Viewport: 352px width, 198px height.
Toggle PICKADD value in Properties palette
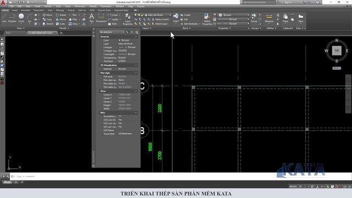point(128,32)
